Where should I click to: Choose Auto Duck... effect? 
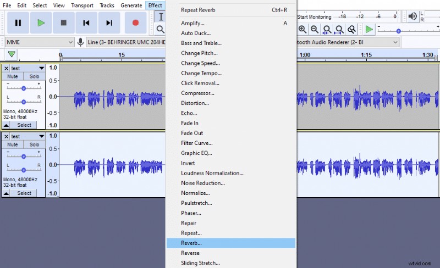point(231,33)
